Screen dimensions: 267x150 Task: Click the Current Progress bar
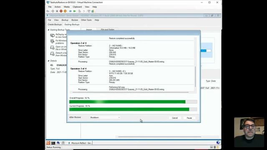[133, 109]
